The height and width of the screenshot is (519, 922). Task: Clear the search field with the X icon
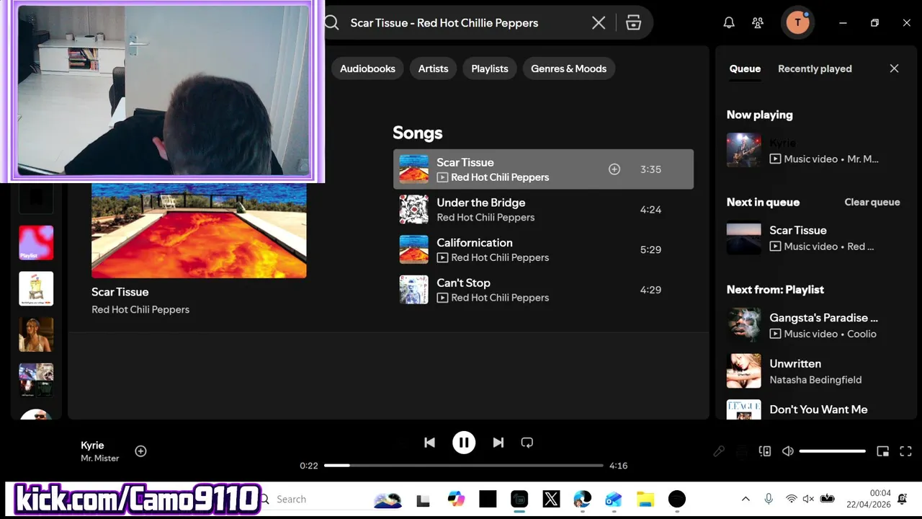[599, 23]
